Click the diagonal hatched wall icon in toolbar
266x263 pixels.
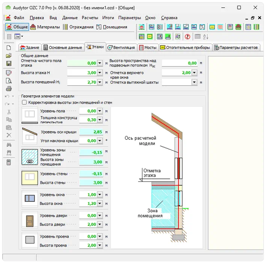pos(160,27)
